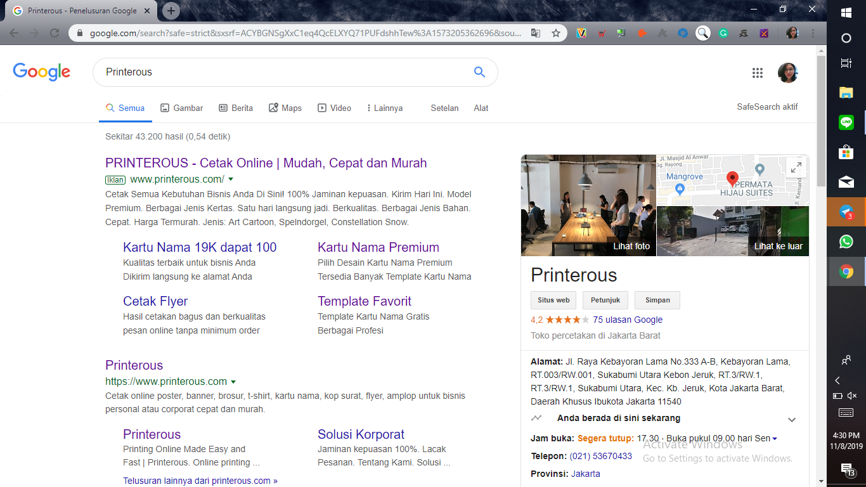Viewport: 866px width, 487px height.
Task: Go back to the previous page
Action: [x=14, y=33]
